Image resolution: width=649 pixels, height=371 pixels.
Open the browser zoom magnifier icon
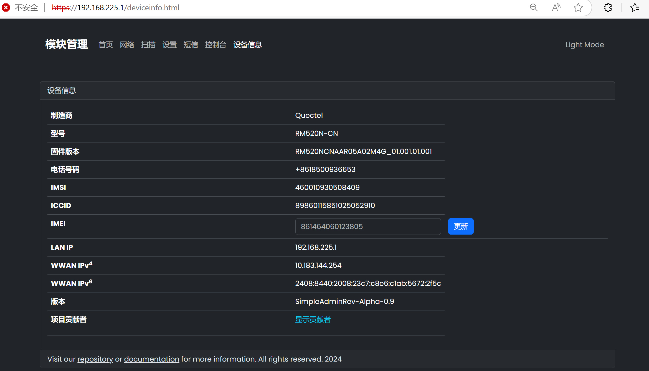pyautogui.click(x=534, y=7)
